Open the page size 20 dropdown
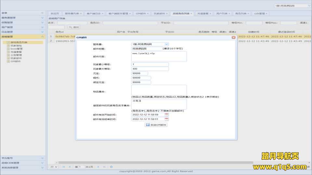Image resolution: width=312 pixels, height=175 pixels. tap(53, 167)
